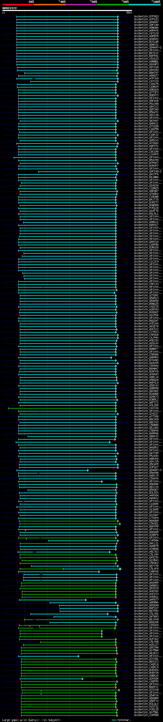
Task: Select hit label UniRef100_P61088
Action: [146, 104]
